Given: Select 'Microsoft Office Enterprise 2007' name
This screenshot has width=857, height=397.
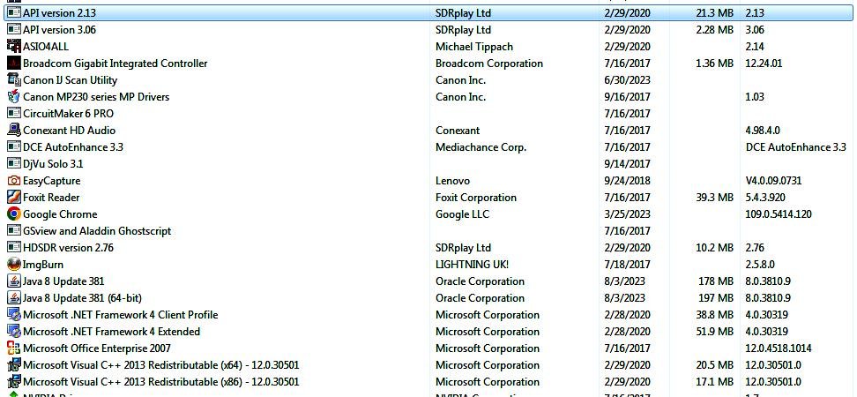Looking at the screenshot, I should tap(97, 348).
